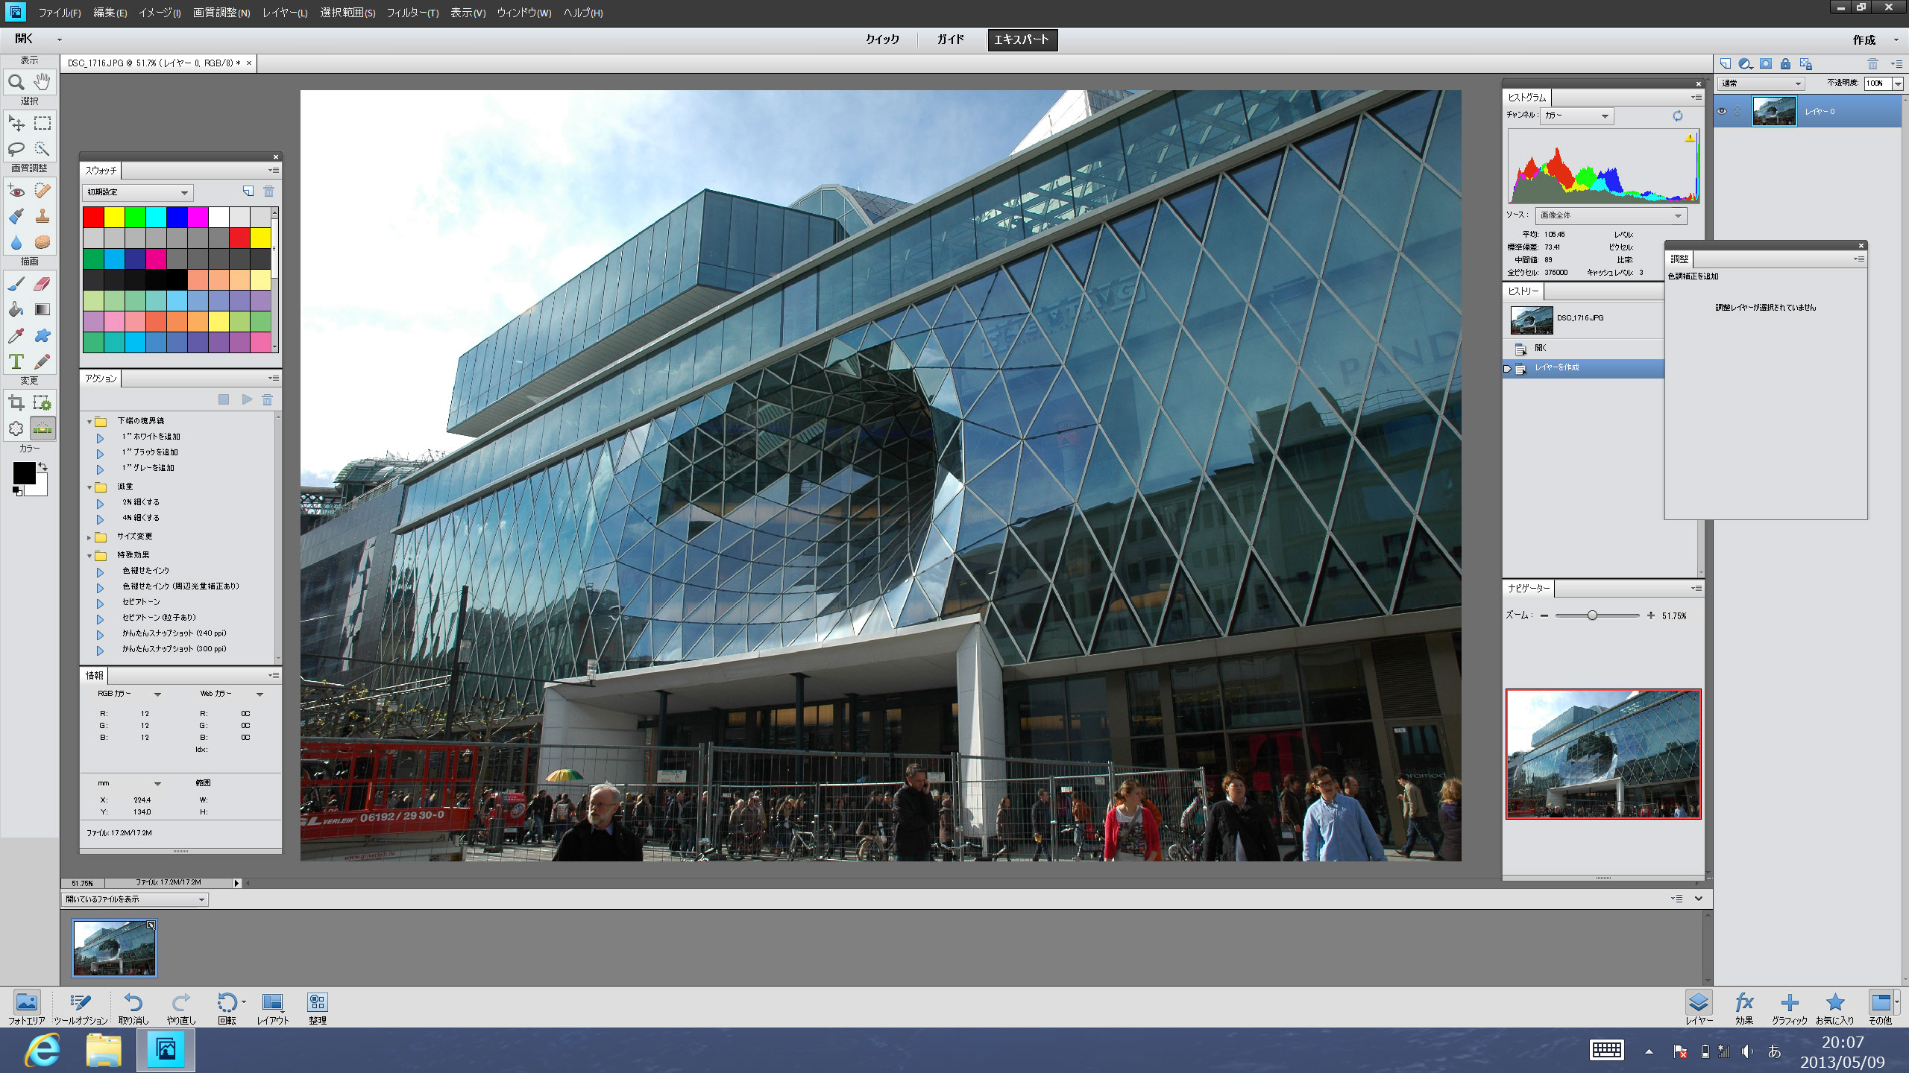Screen dimensions: 1909x1073
Task: Open the フィルター menu
Action: [x=412, y=13]
